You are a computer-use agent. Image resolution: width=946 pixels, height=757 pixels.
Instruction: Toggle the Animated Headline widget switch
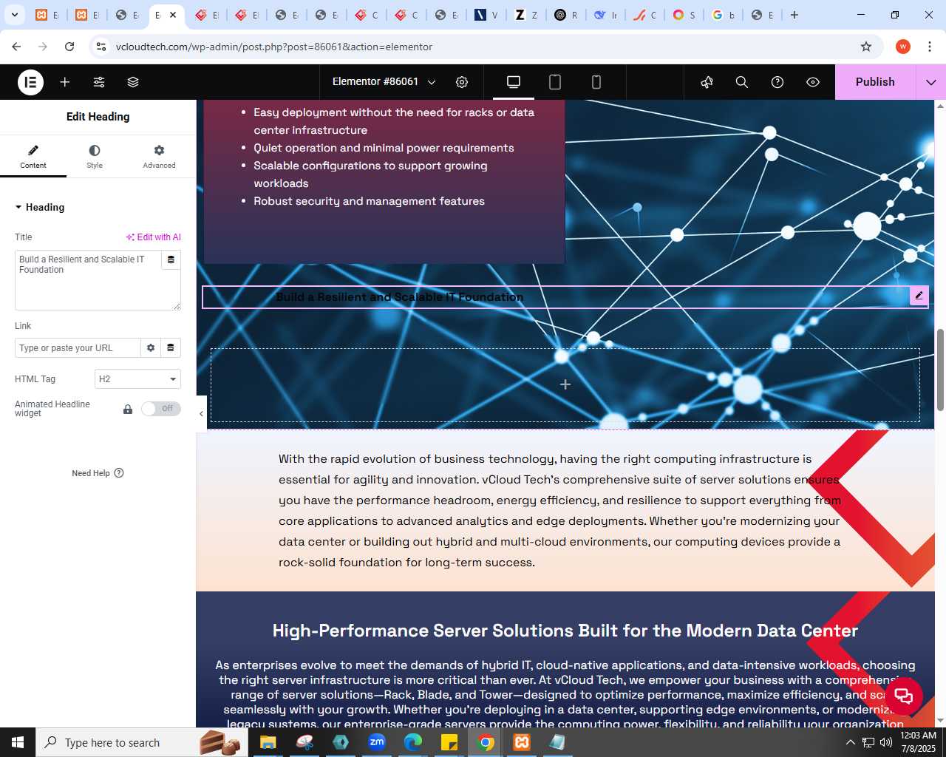(161, 409)
